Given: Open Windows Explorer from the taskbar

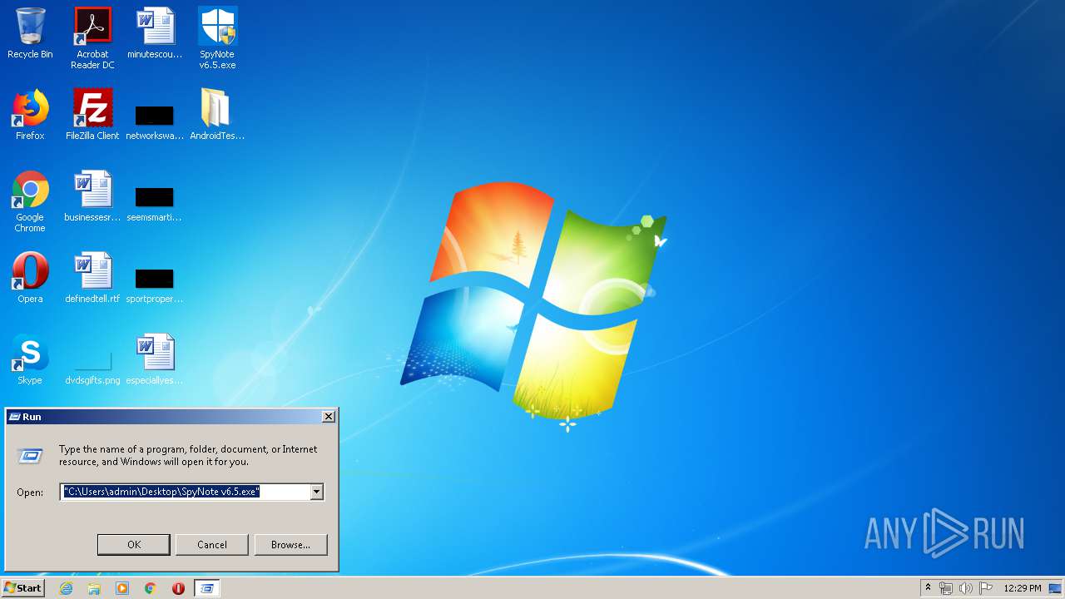Looking at the screenshot, I should 94,588.
